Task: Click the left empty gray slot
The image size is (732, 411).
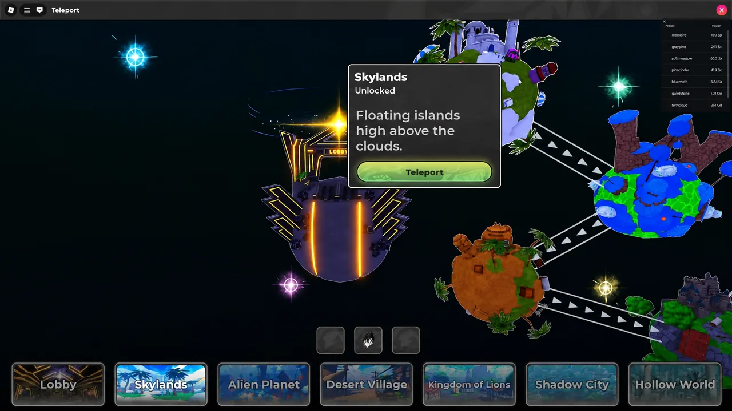Action: 331,340
